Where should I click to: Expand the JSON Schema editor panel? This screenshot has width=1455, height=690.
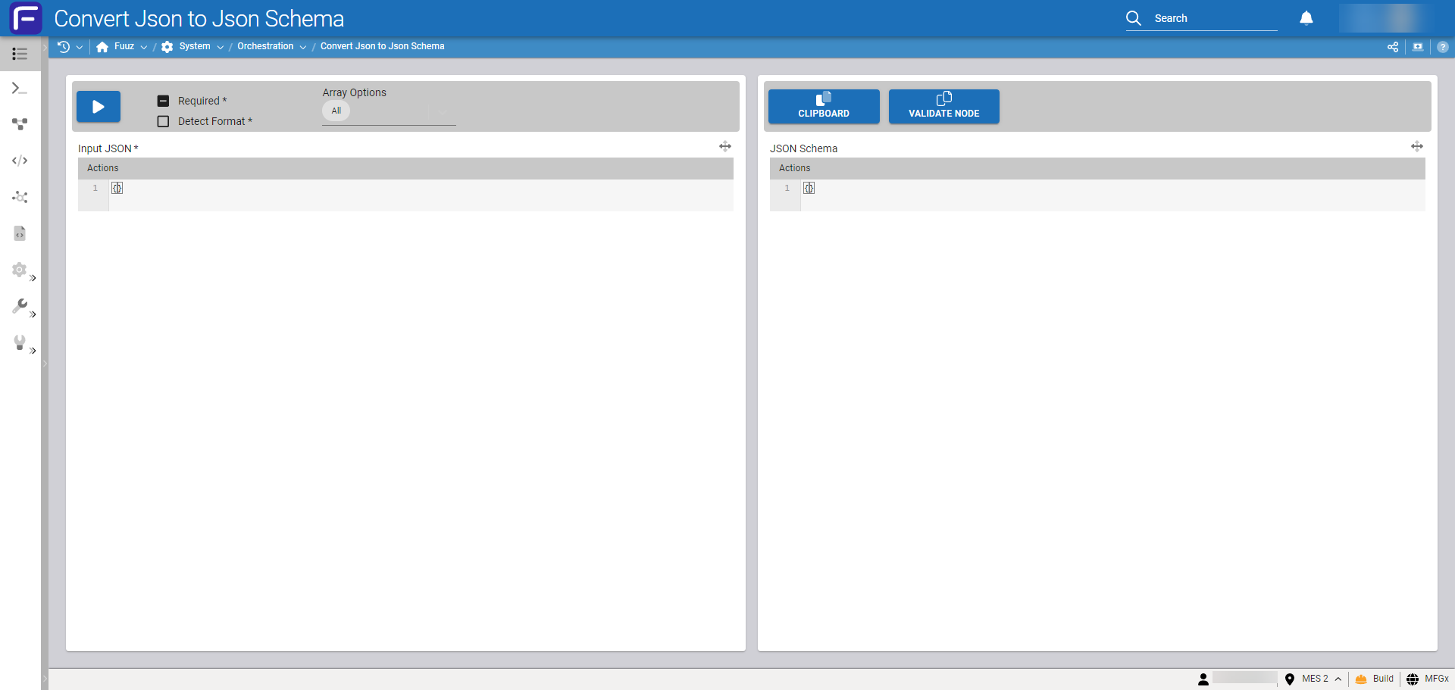point(1416,146)
